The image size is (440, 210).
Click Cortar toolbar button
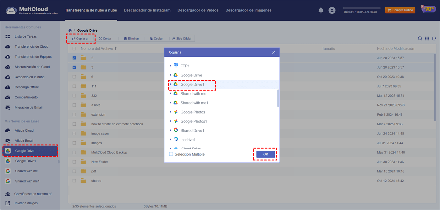coord(105,39)
